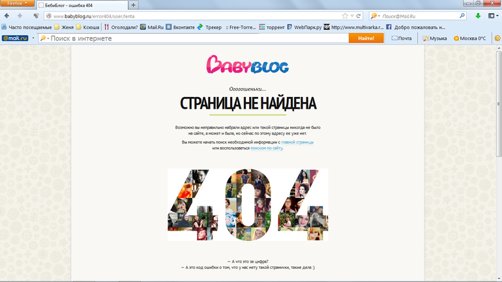Screen dimensions: 502x282
Task: Go forward with the Forward arrow
Action: [x=20, y=16]
